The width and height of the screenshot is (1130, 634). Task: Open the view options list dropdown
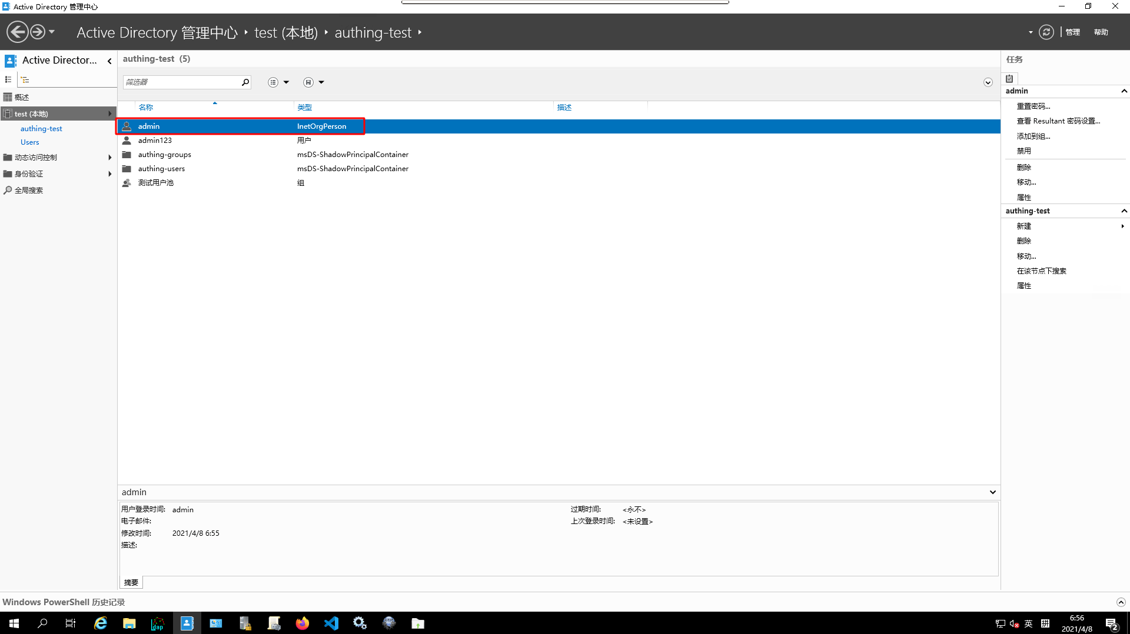coord(278,82)
